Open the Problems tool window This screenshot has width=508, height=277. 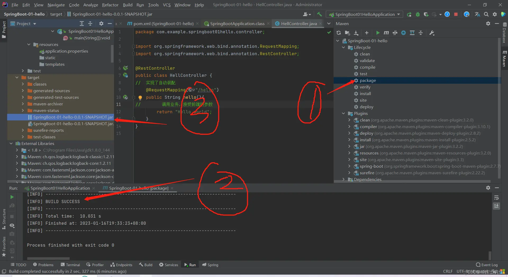point(43,265)
